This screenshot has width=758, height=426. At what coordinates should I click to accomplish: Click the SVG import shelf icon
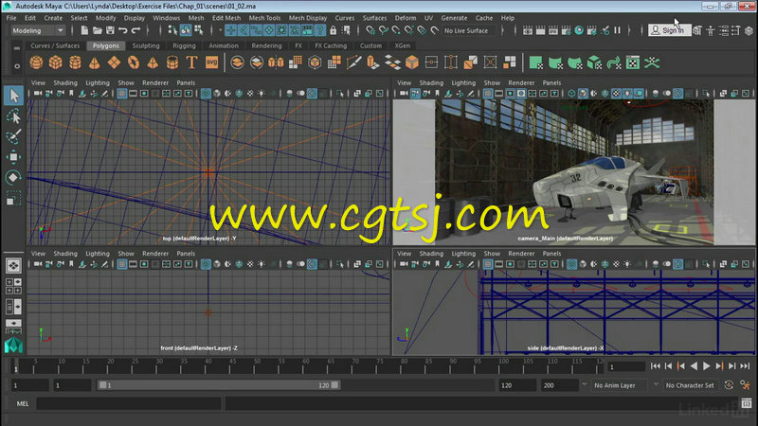(211, 62)
